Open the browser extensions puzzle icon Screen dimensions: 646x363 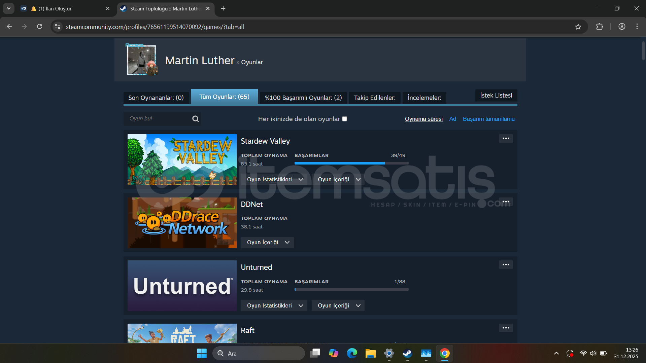pos(600,27)
